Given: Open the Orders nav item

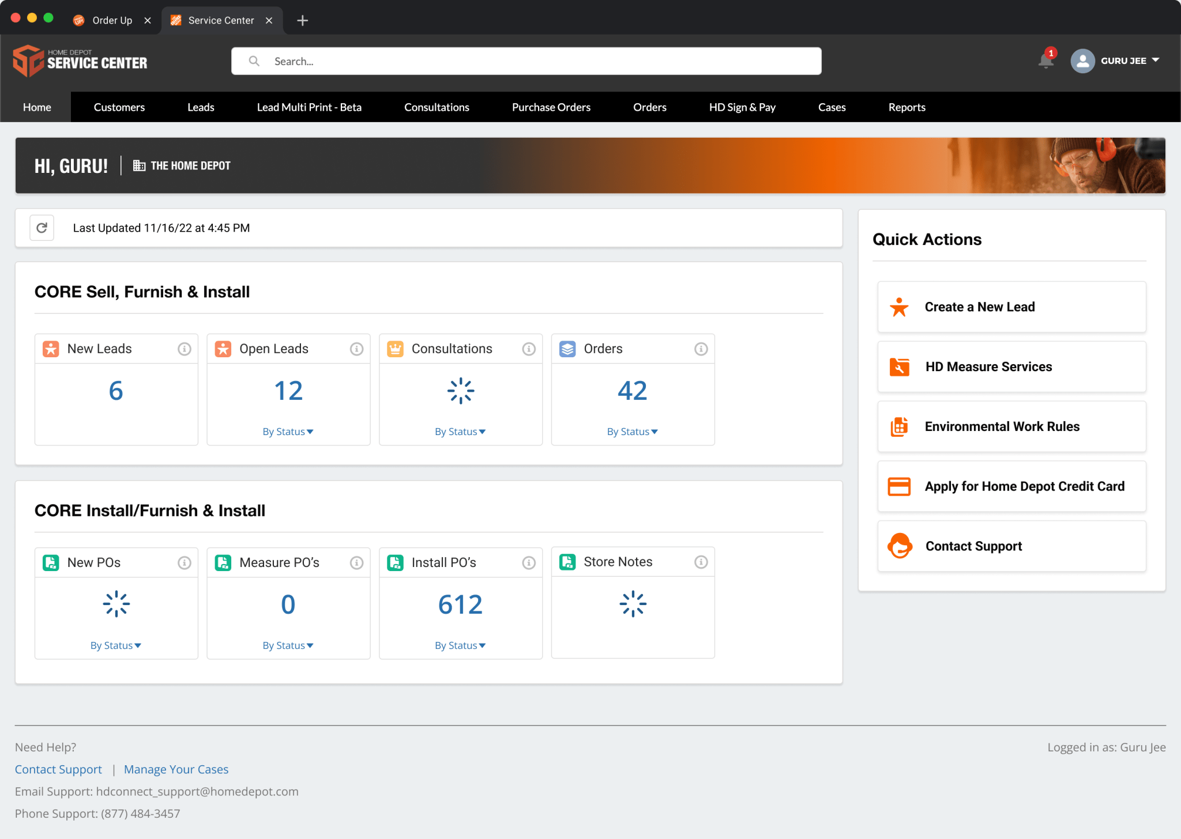Looking at the screenshot, I should click(650, 107).
